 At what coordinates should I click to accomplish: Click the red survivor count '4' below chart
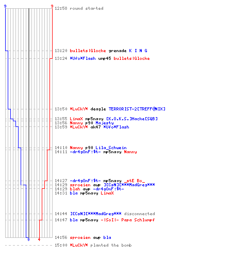point(39,239)
